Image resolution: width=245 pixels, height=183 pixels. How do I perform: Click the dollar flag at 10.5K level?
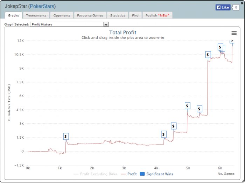point(208,55)
